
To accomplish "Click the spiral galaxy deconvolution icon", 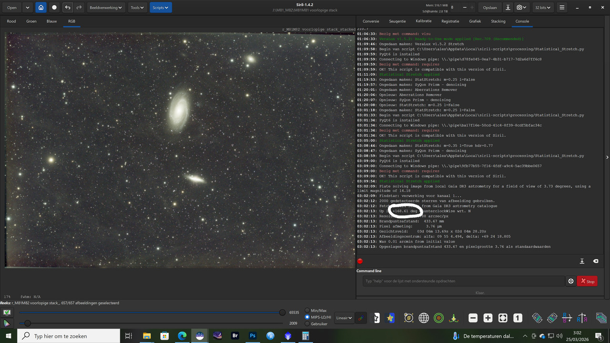I will [409, 318].
